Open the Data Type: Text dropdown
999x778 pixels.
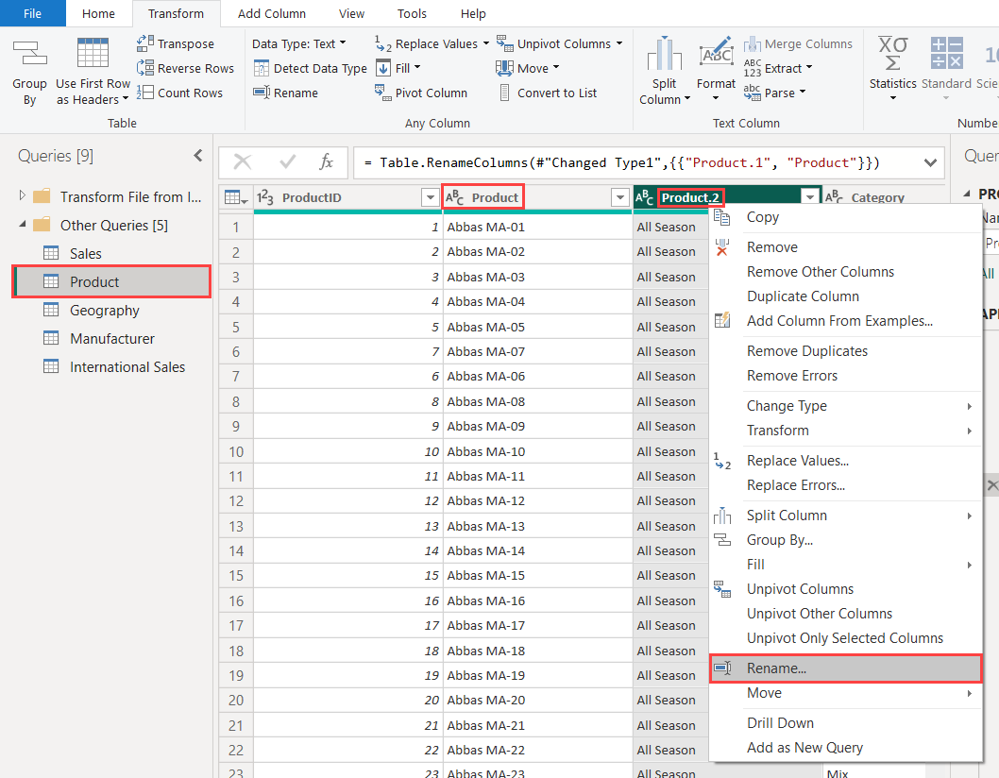tap(298, 43)
